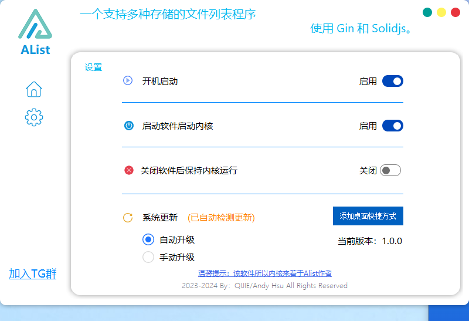Click the teal circle window button
The image size is (469, 321).
tap(427, 12)
